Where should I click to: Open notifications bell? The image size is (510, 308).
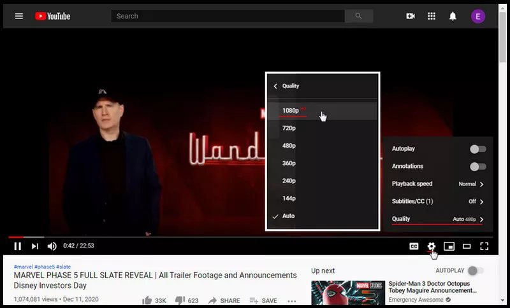tap(453, 17)
